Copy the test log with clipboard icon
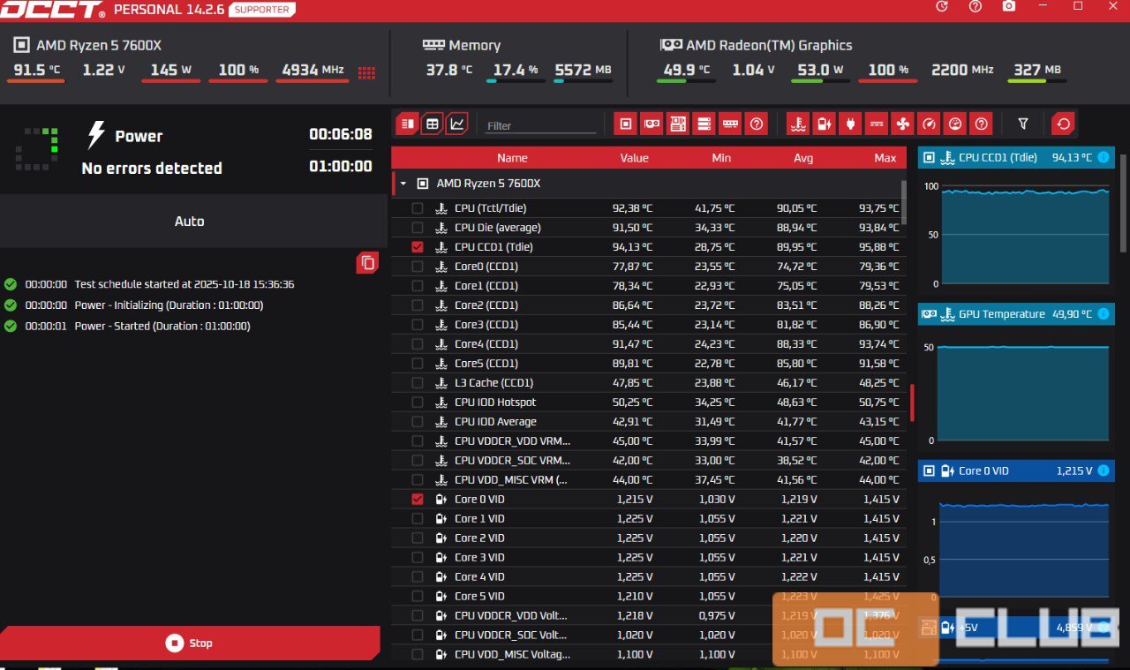Screen dimensions: 1130x670 pyautogui.click(x=367, y=262)
